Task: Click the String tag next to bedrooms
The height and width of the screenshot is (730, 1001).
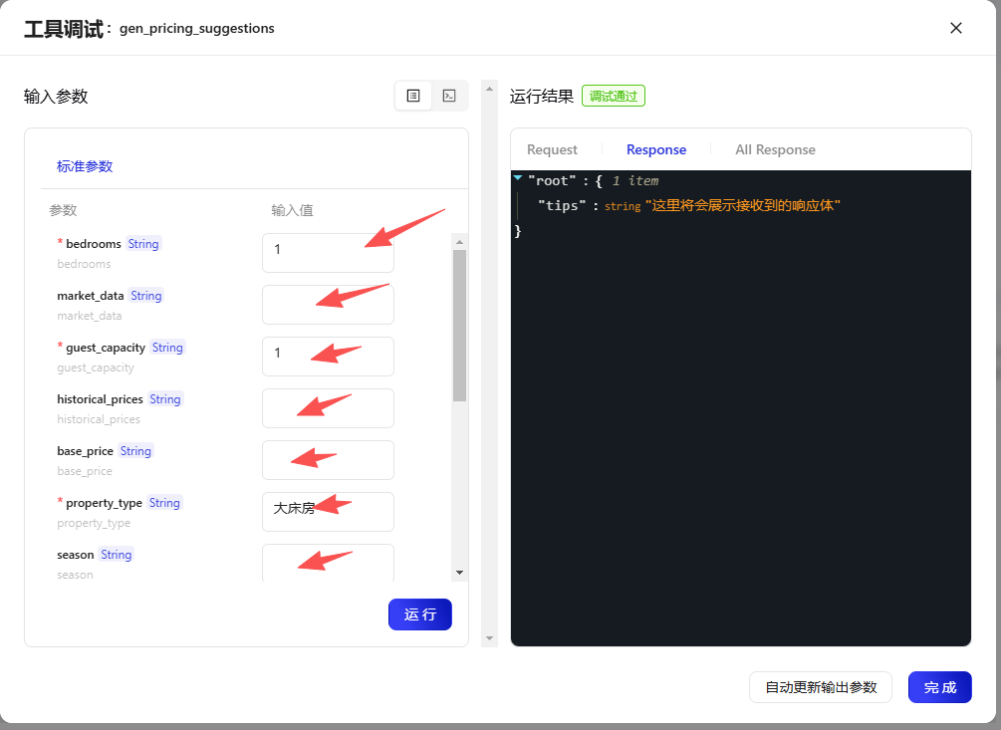Action: pos(143,244)
